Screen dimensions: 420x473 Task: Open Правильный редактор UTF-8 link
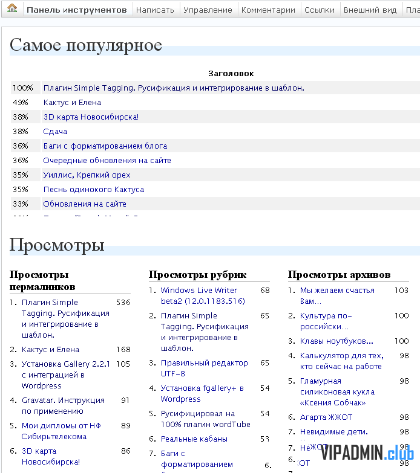[205, 368]
